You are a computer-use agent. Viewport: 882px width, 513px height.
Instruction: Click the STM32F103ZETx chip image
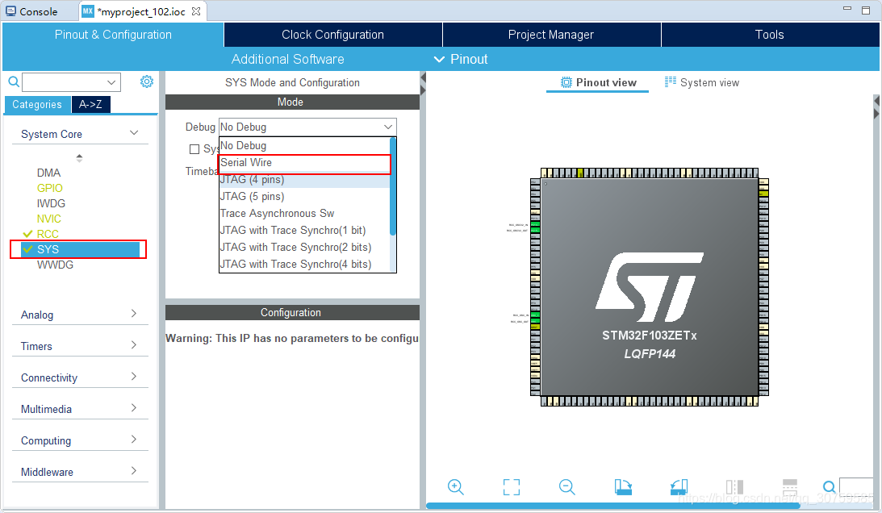click(650, 287)
